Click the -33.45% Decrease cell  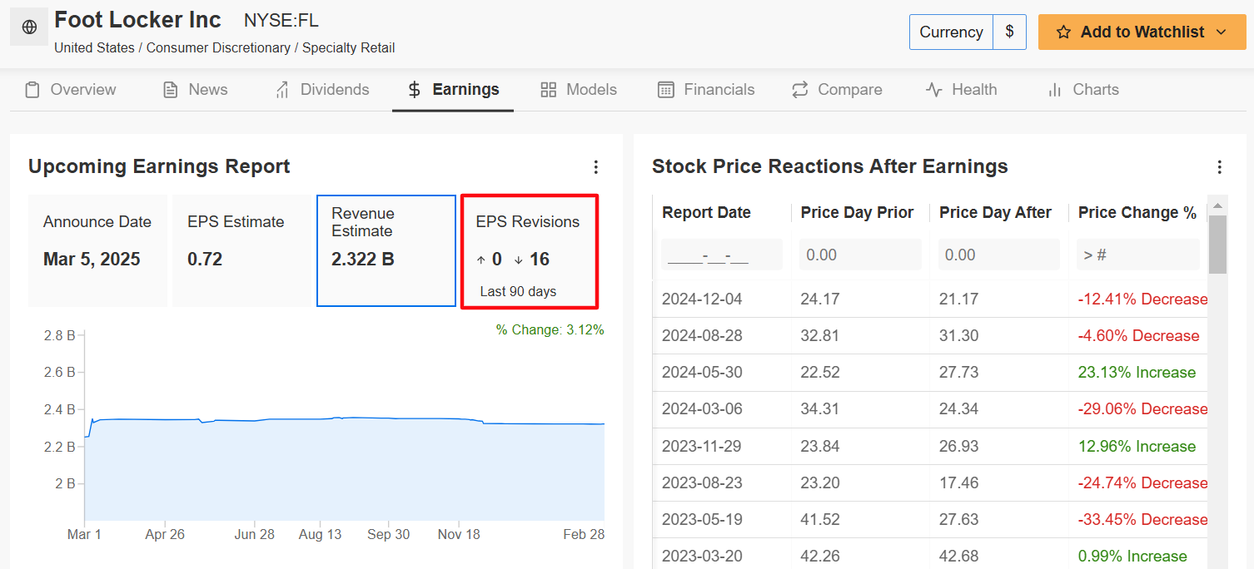[x=1142, y=520]
